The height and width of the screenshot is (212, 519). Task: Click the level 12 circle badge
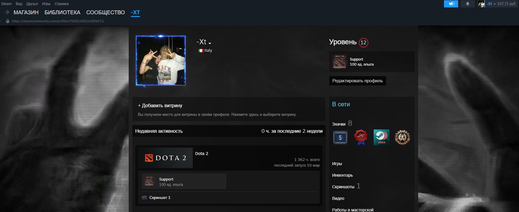pyautogui.click(x=363, y=42)
